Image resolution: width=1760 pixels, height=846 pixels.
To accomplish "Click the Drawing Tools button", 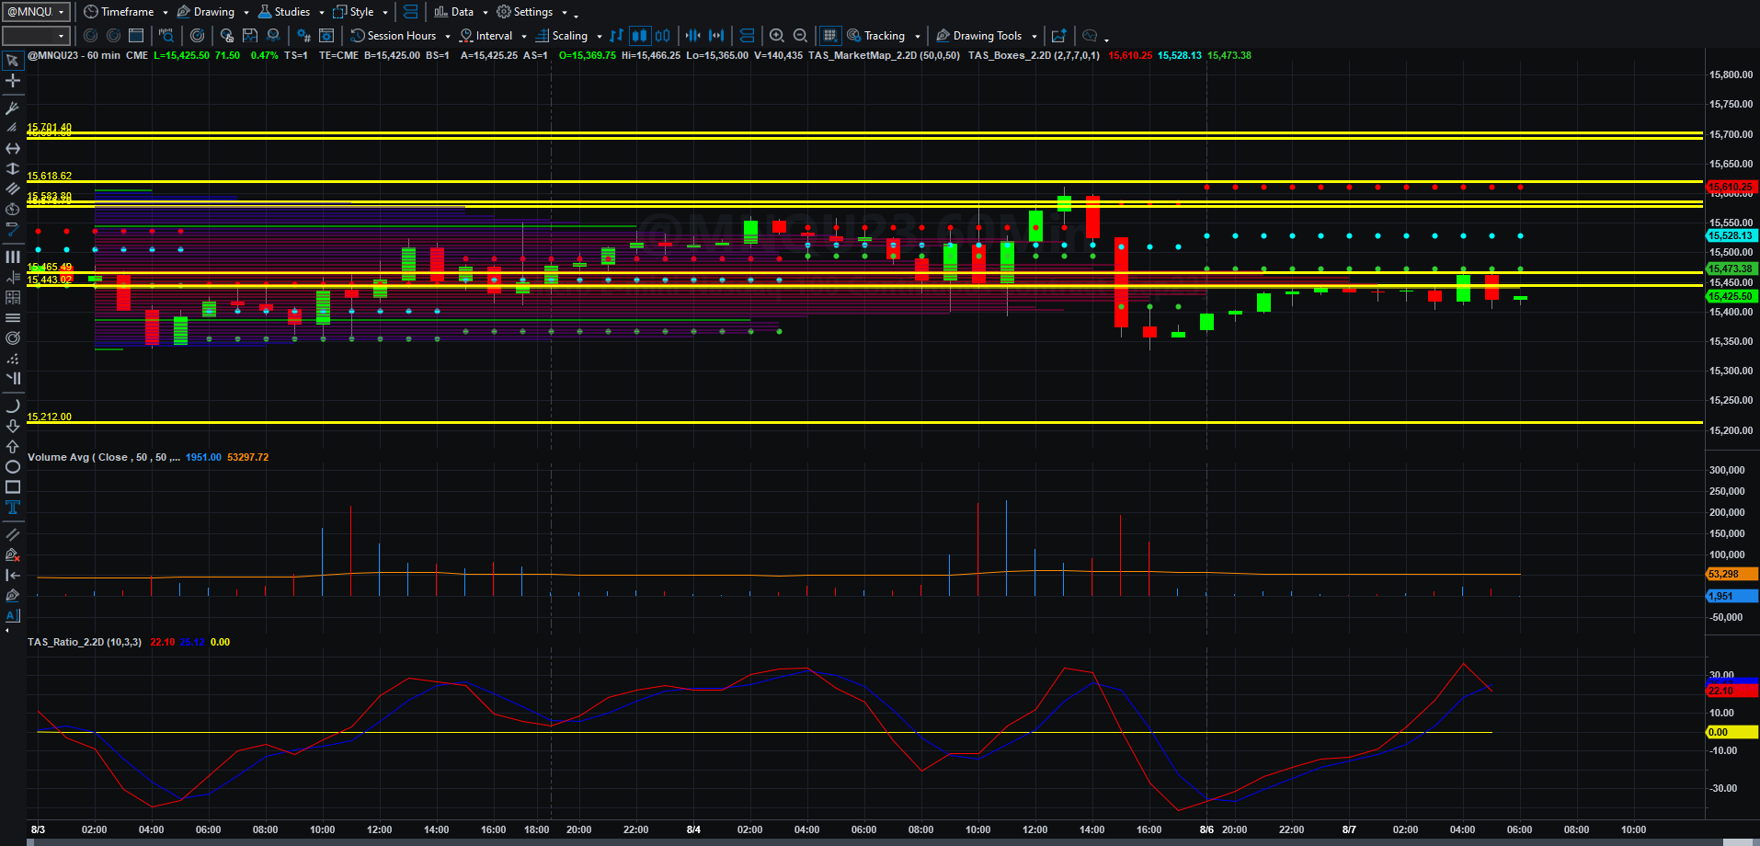I will tap(987, 36).
